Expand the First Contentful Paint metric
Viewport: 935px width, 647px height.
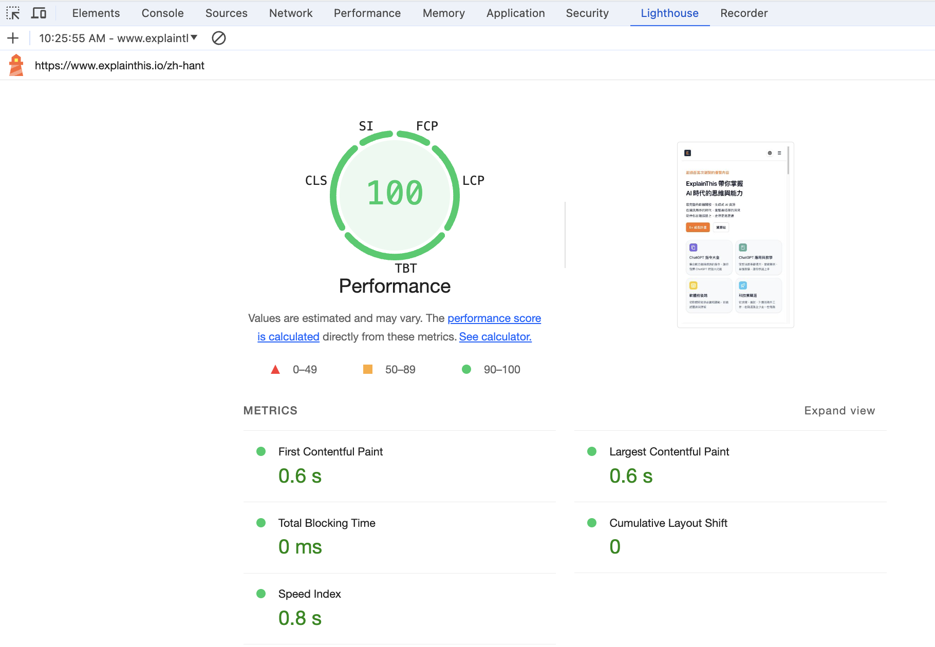(x=330, y=452)
